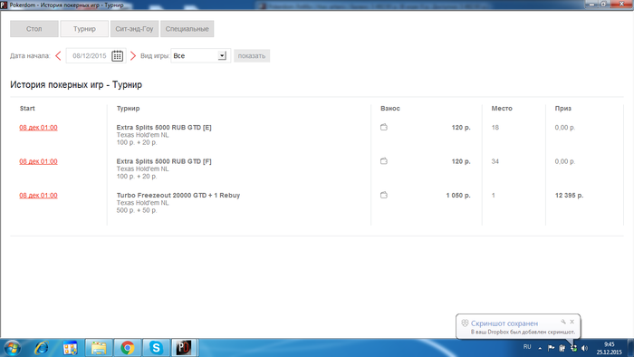Screen dimensions: 634x357
Task: Switch to the Стол tab
Action: [x=34, y=29]
